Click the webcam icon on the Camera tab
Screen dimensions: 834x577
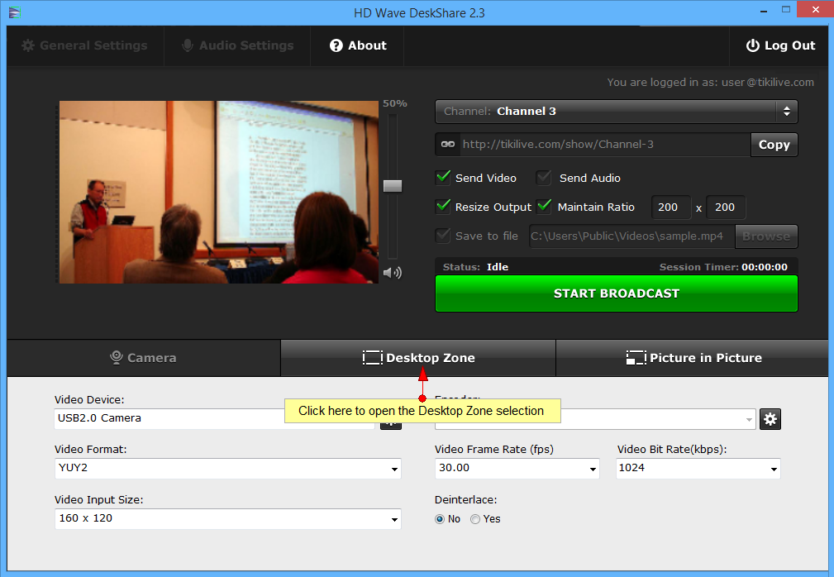pos(116,358)
